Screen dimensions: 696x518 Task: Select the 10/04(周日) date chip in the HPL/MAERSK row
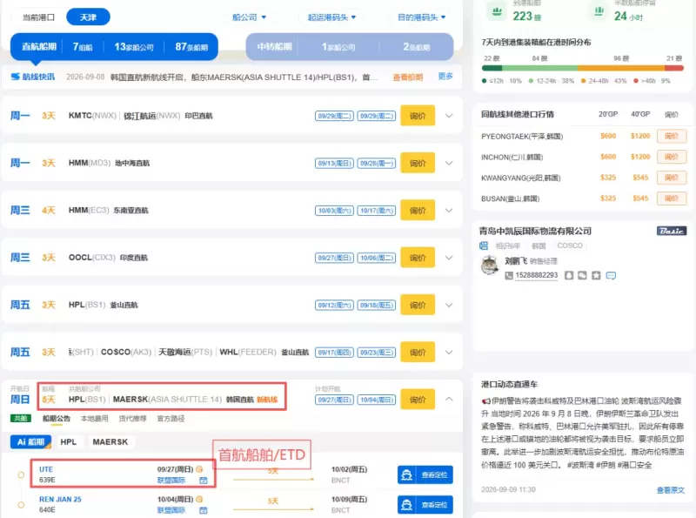[x=377, y=400]
